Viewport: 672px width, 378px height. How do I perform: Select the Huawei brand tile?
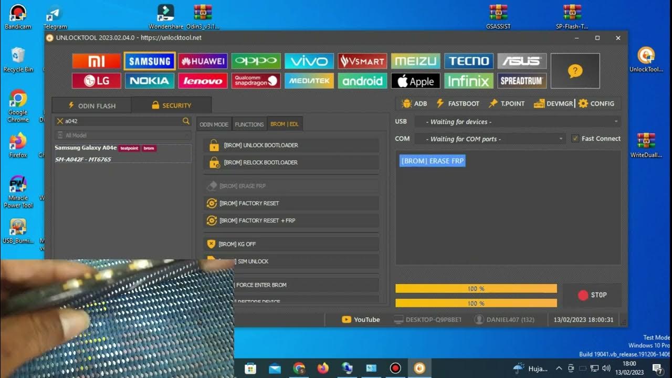click(203, 61)
